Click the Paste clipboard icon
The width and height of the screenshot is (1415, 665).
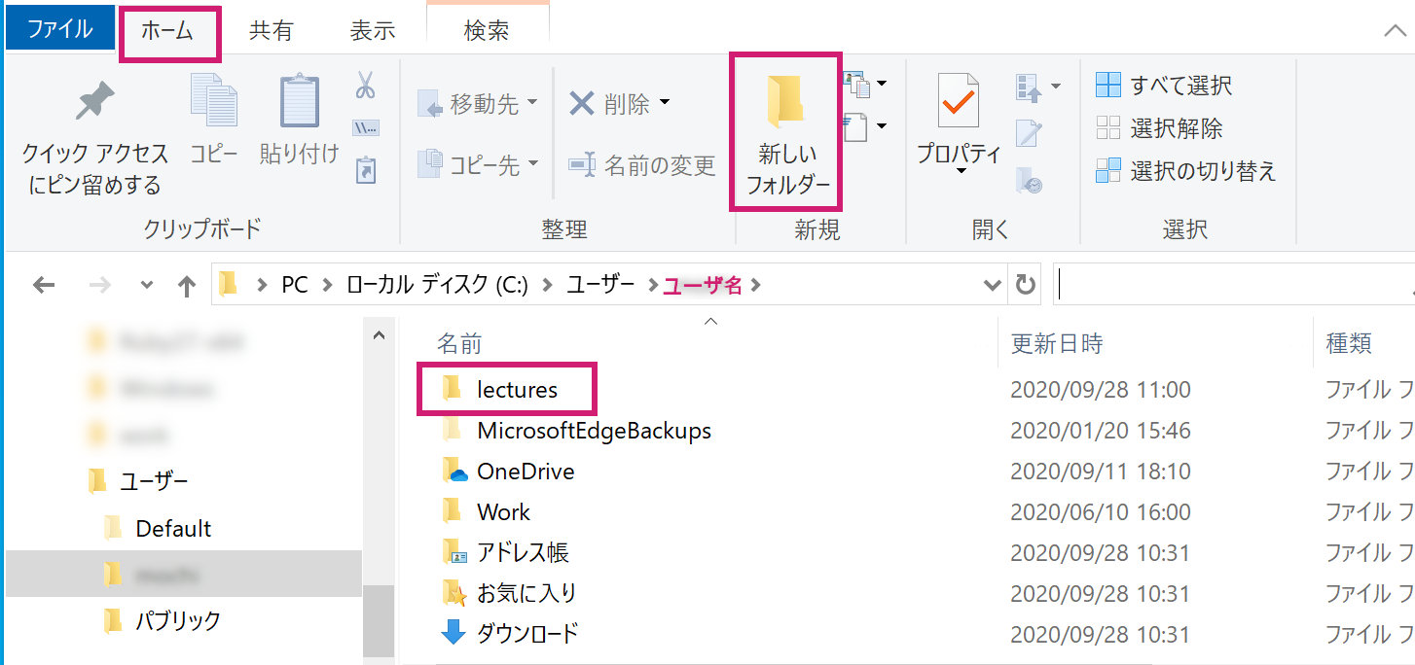tap(299, 102)
